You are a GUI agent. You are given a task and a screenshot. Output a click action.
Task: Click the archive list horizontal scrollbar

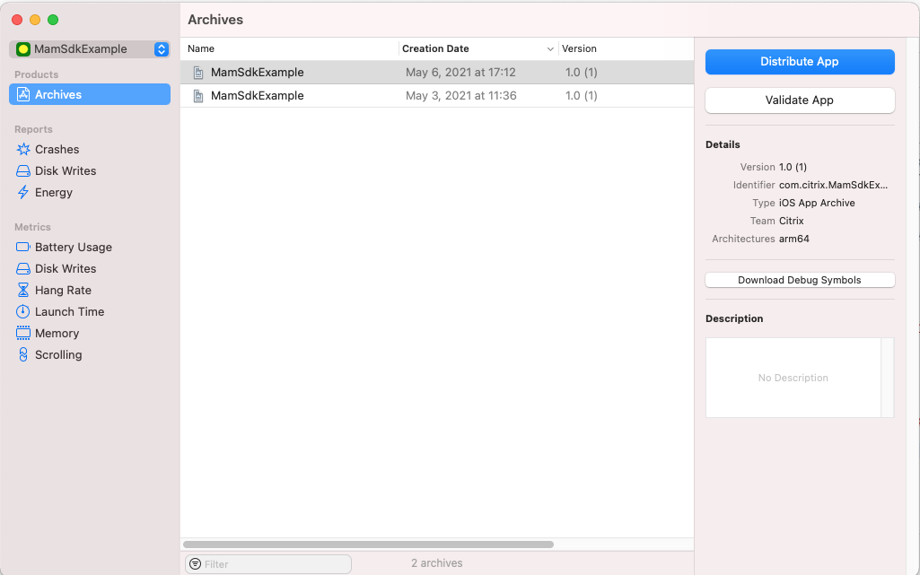click(x=369, y=545)
